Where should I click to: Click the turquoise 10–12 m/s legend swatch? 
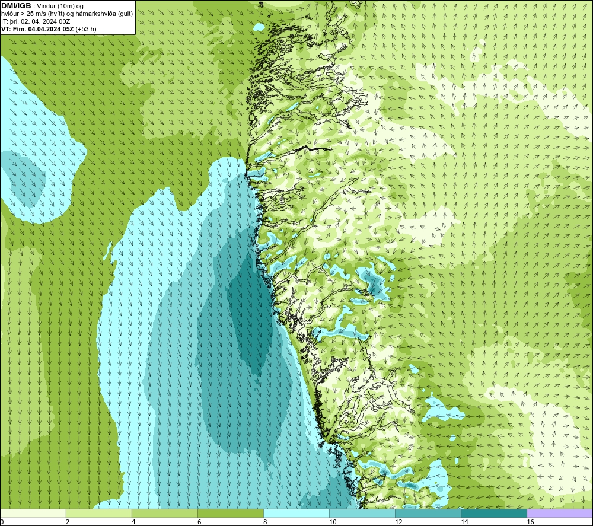tap(362, 513)
